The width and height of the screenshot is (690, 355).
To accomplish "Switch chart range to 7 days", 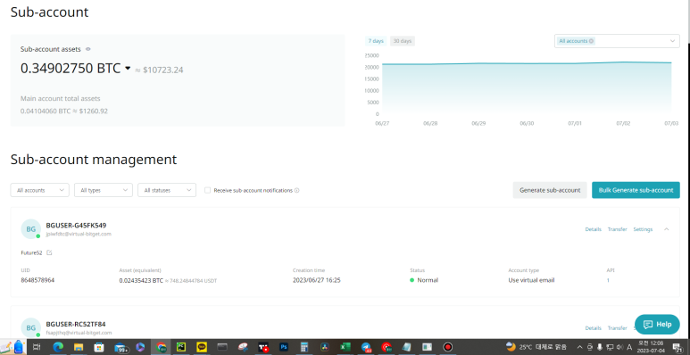I will [376, 41].
